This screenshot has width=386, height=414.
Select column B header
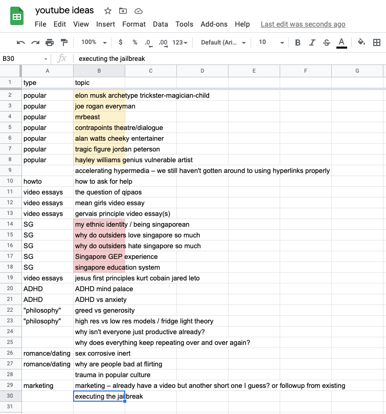(x=99, y=71)
